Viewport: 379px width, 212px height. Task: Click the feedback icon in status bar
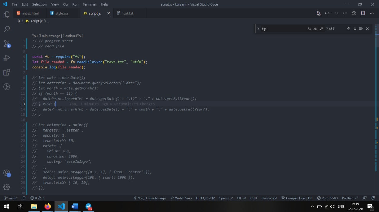364,198
